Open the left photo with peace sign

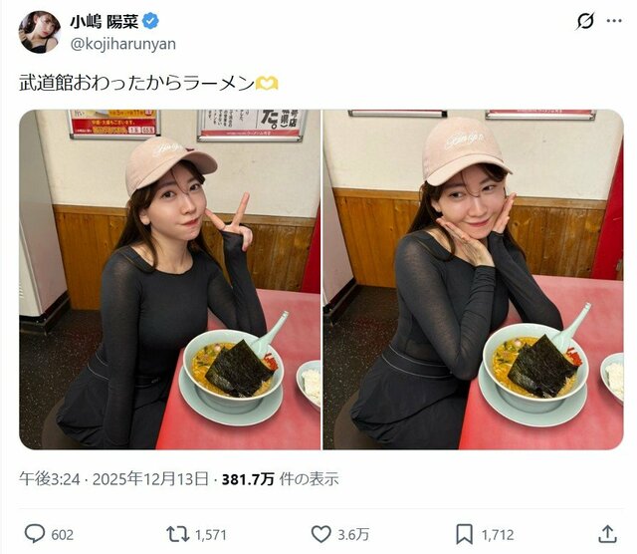click(170, 279)
